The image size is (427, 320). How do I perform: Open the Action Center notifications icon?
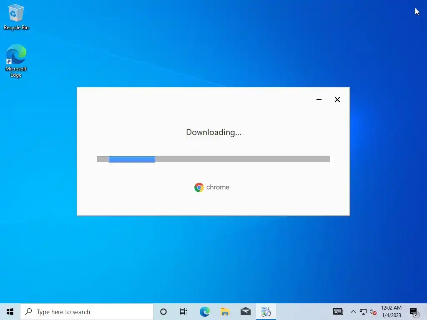pyautogui.click(x=414, y=312)
